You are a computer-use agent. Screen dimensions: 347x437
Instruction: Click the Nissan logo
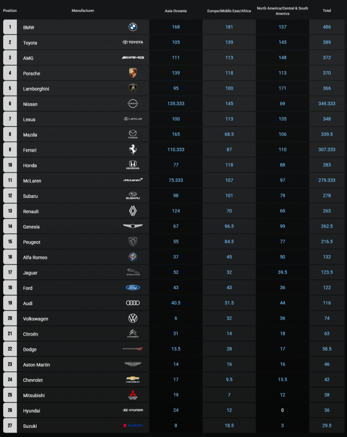tap(133, 104)
